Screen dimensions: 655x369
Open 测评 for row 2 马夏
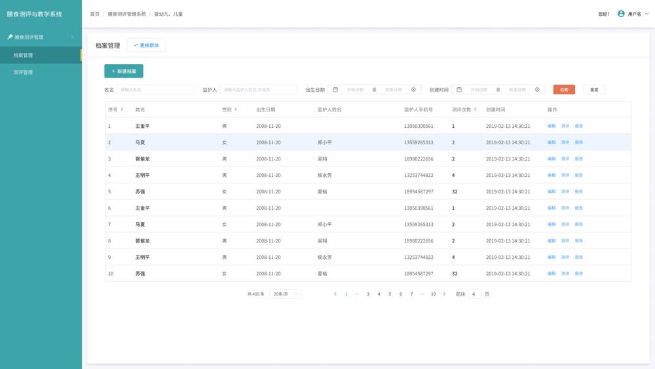coord(565,142)
